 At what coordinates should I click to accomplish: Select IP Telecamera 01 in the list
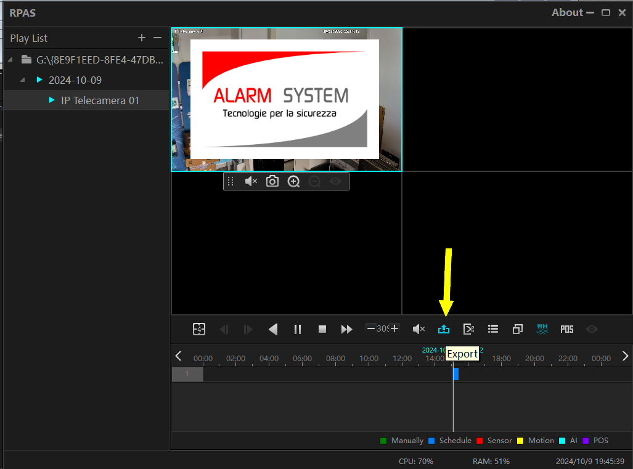(x=100, y=100)
